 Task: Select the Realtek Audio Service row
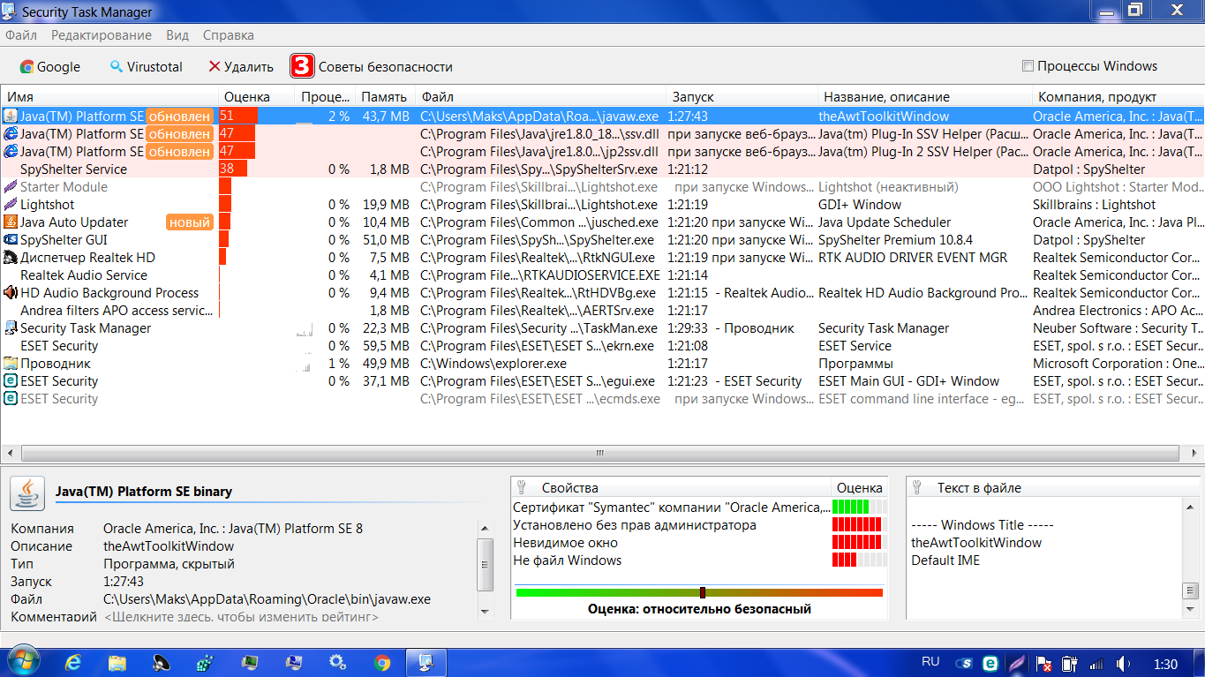[x=602, y=275]
